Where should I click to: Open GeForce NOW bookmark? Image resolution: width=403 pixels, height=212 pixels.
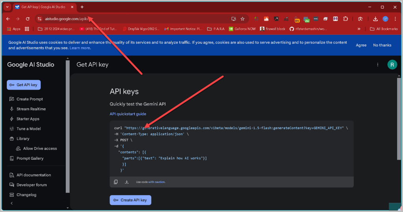242,29
